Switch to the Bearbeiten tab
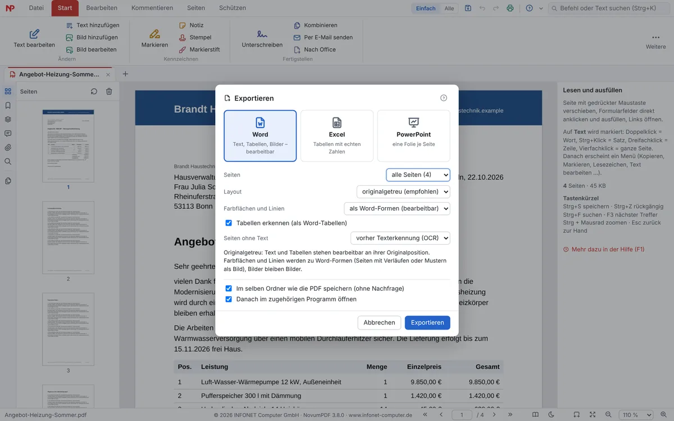The height and width of the screenshot is (421, 674). (x=102, y=8)
